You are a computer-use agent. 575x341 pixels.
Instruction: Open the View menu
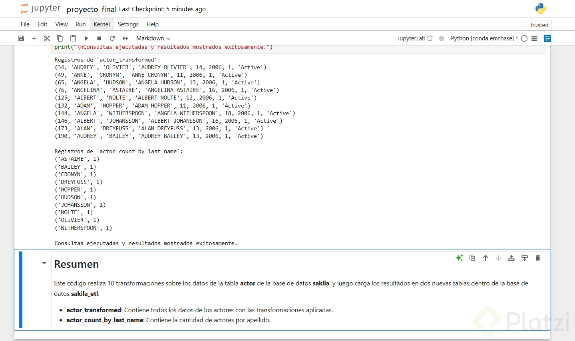[62, 24]
